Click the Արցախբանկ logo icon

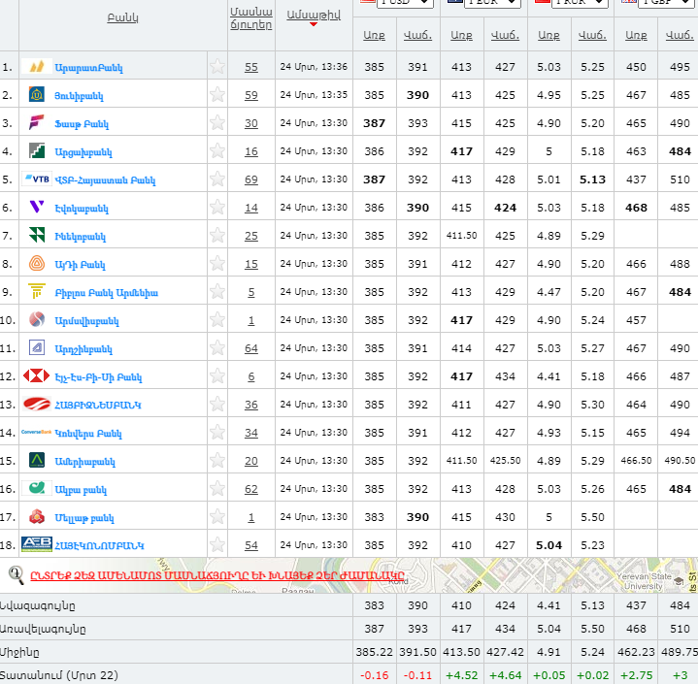coord(37,150)
